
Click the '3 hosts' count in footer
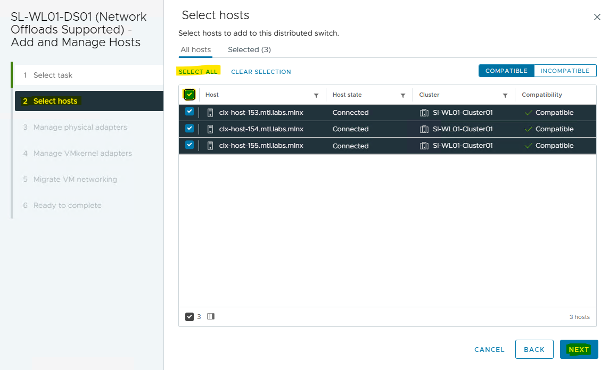click(580, 317)
